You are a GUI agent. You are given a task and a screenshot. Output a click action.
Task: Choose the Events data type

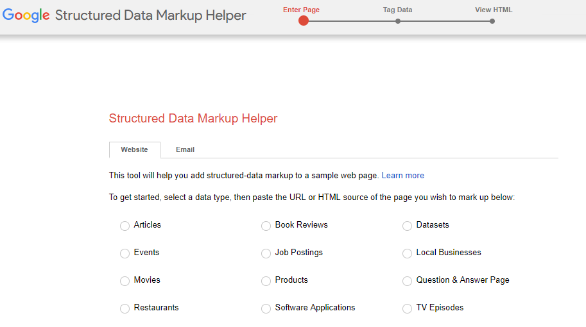click(x=125, y=253)
